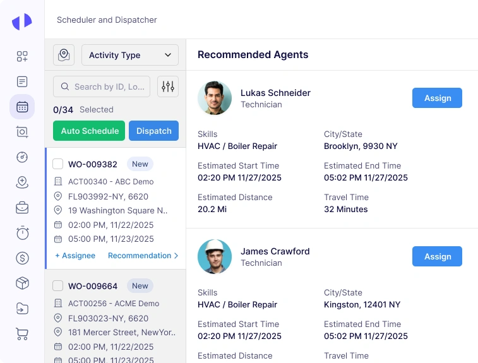Open Recommendation link for WO-009382
Viewport: 478px width, 363px height.
(x=143, y=256)
